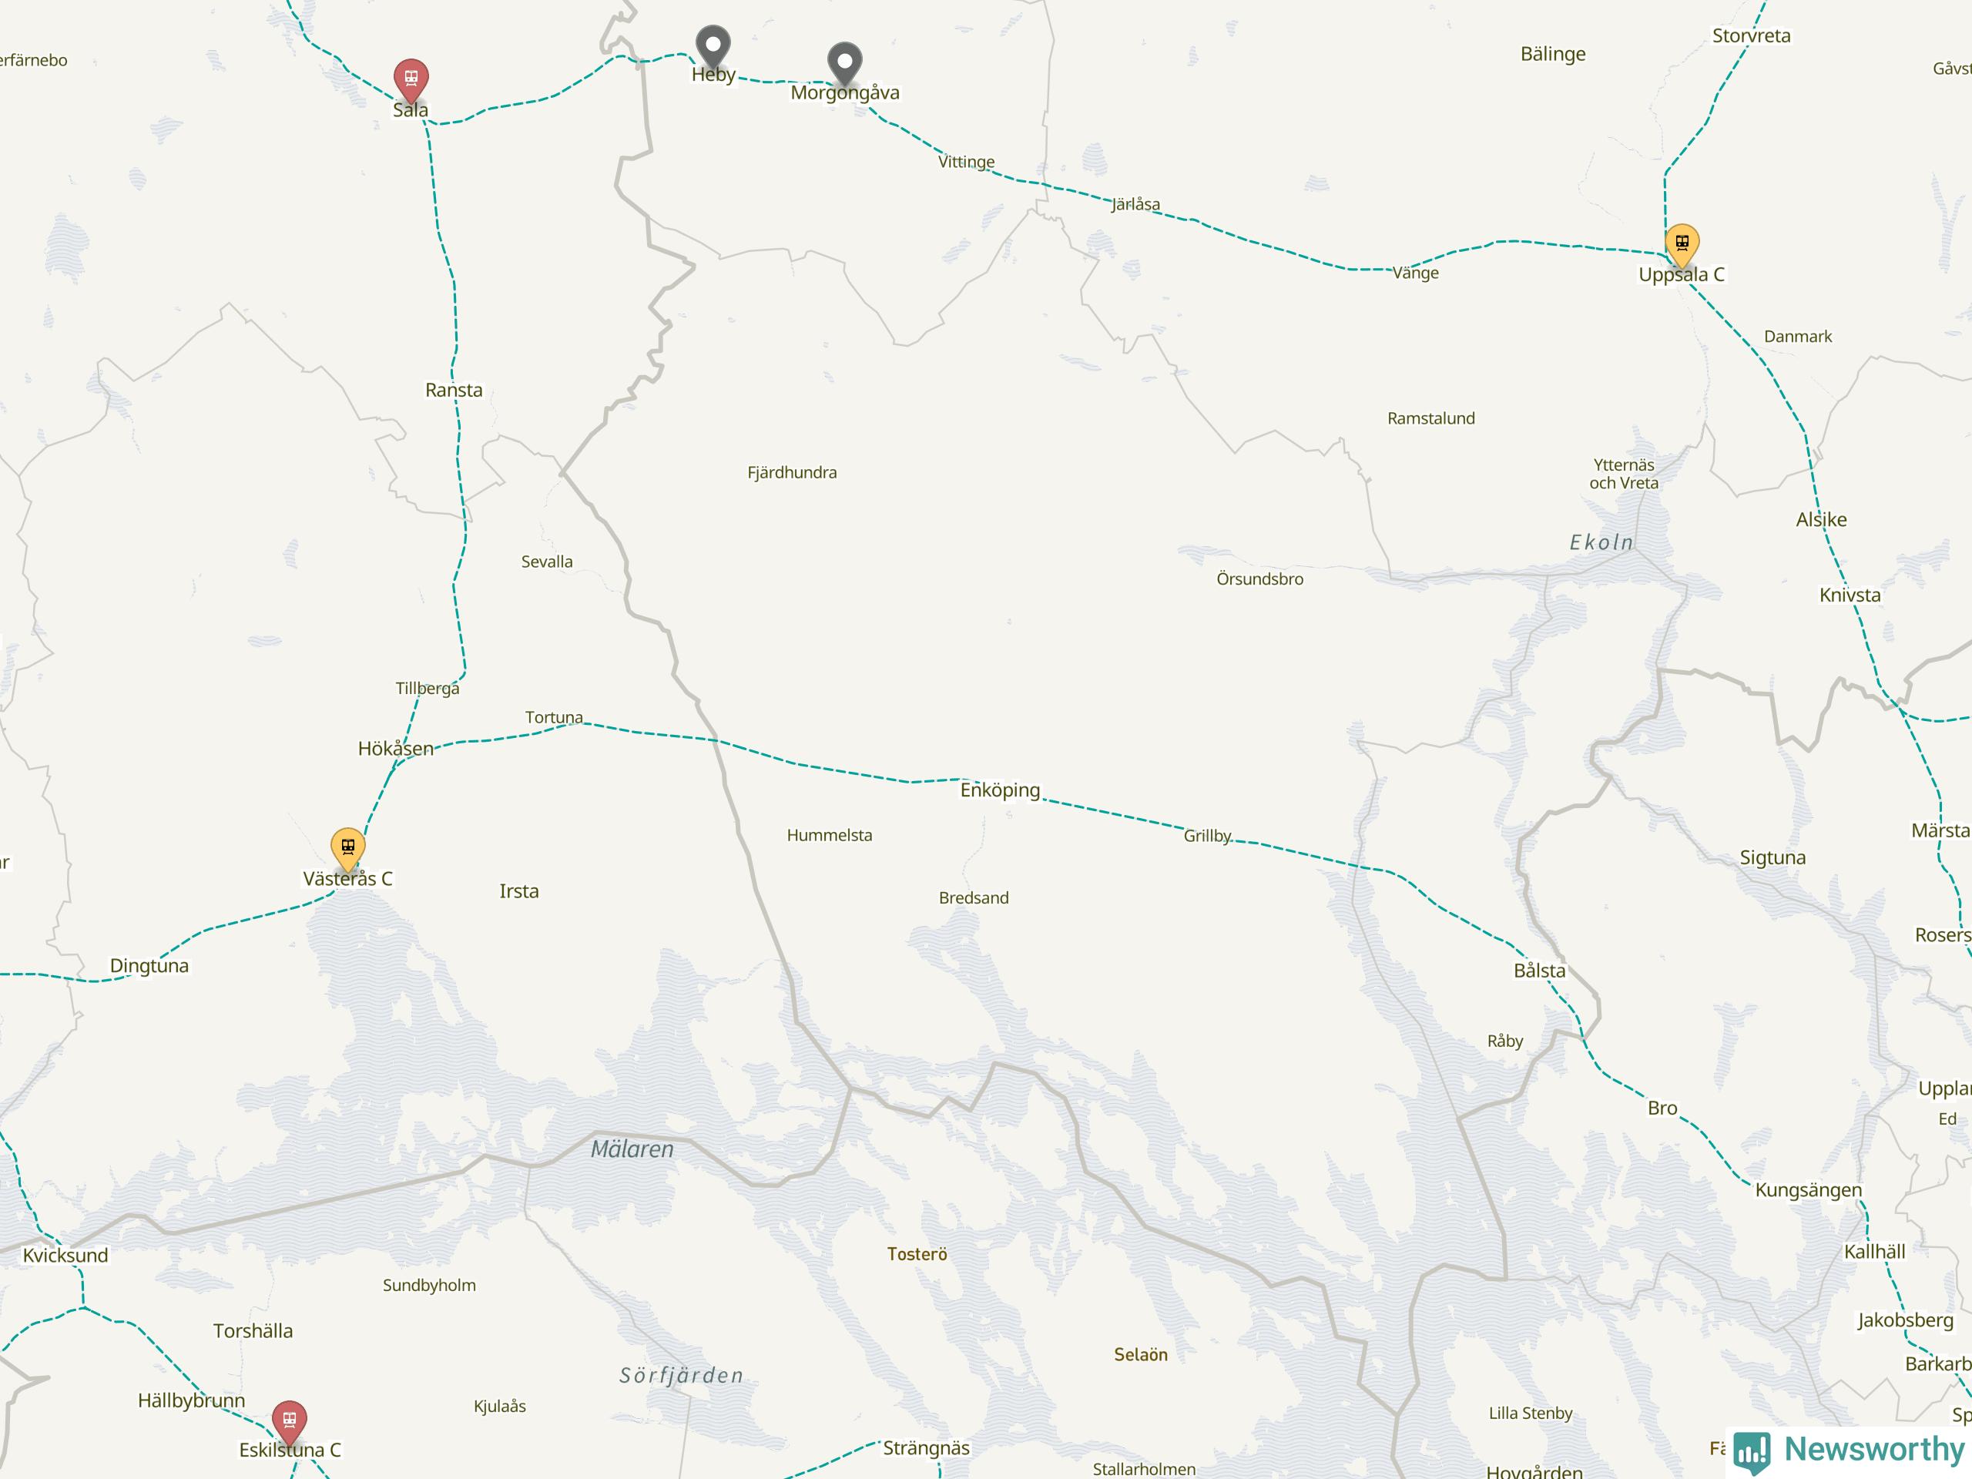Click the red Eskilstuna C station marker
Viewport: 1972px width, 1479px height.
click(289, 1423)
